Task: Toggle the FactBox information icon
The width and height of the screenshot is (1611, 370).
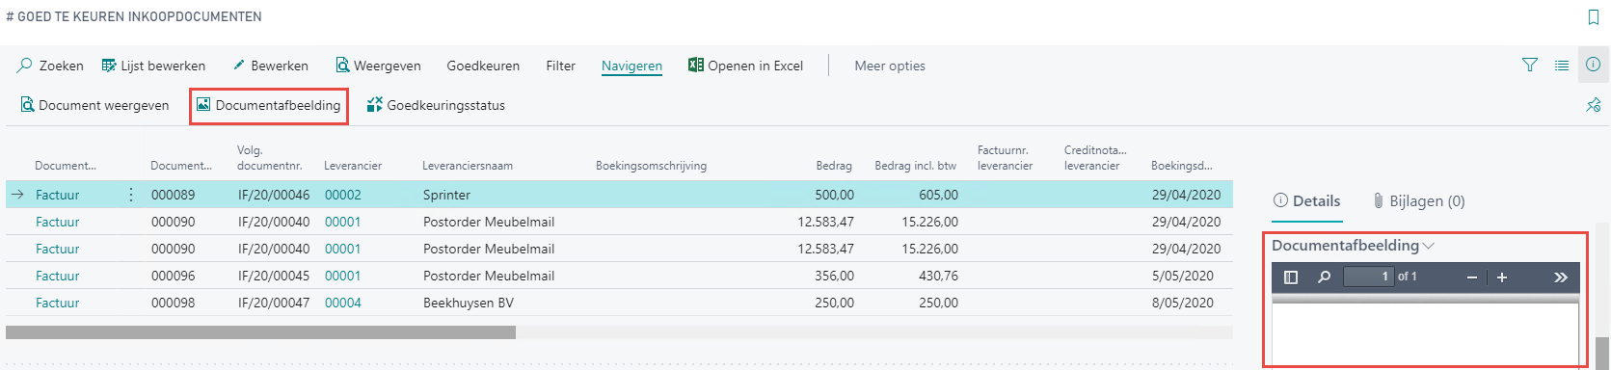Action: coord(1594,65)
